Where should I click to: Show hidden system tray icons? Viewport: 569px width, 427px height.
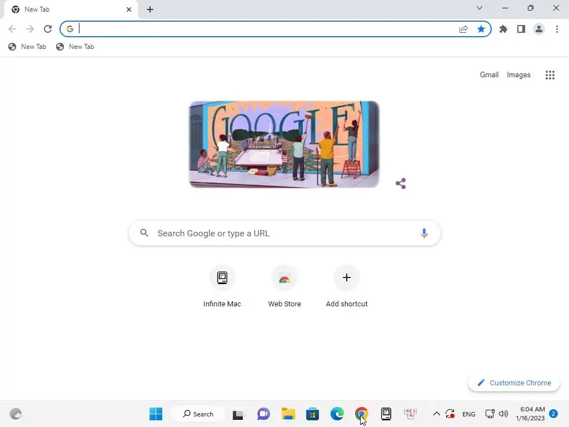437,414
